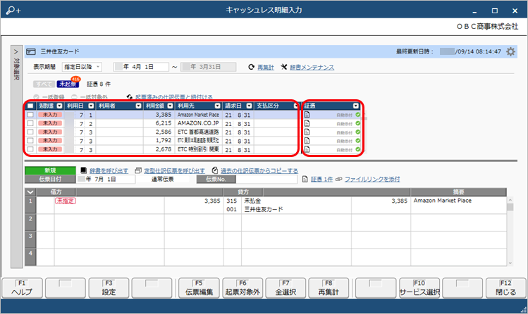Switch to the 未起票 tab

click(68, 84)
